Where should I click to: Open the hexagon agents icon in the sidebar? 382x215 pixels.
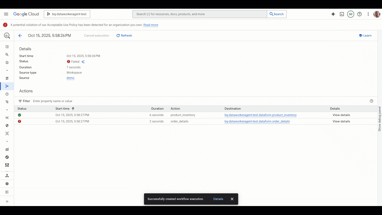7,63
